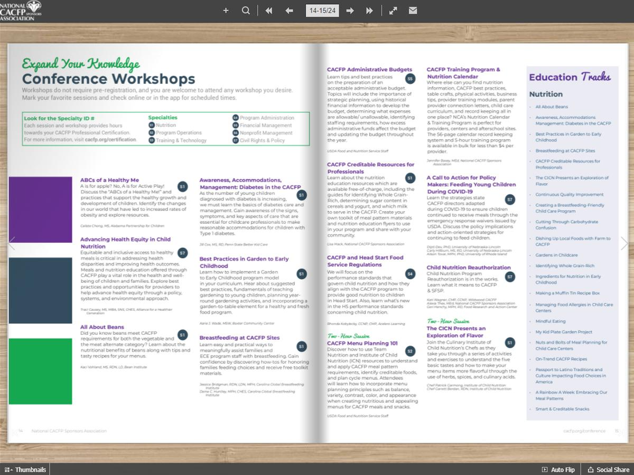The height and width of the screenshot is (475, 634).
Task: Click the National CACFP Sponsors Association logo
Action: (21, 11)
